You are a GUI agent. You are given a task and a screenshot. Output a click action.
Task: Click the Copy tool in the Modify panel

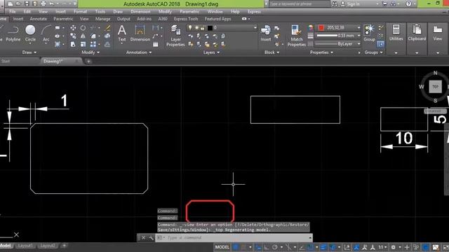point(73,36)
